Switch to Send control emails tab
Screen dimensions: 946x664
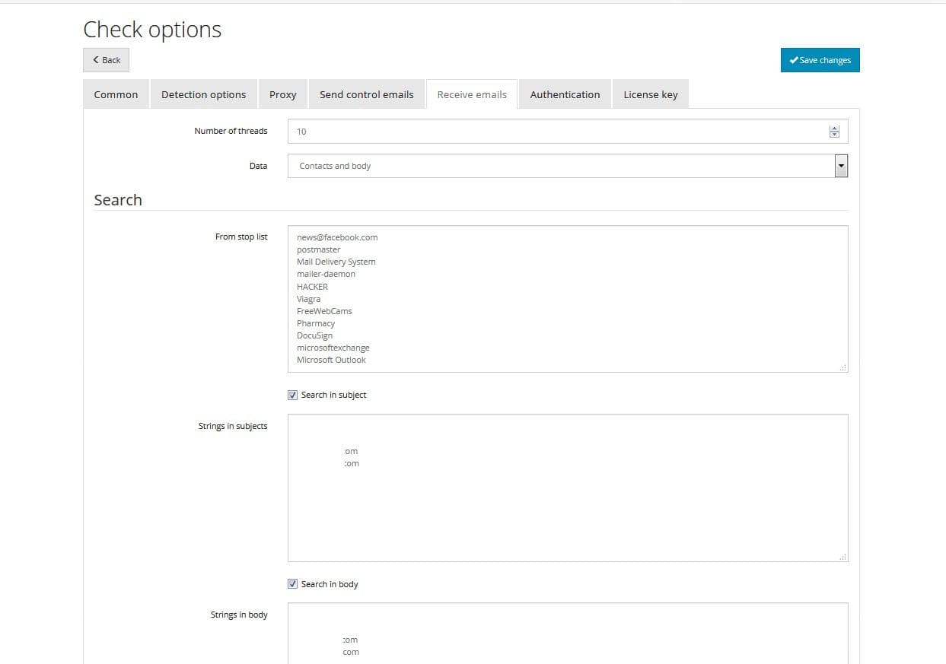(x=366, y=94)
